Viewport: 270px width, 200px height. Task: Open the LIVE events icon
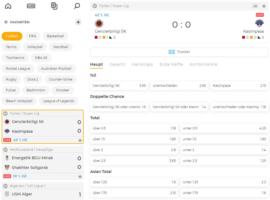click(31, 6)
